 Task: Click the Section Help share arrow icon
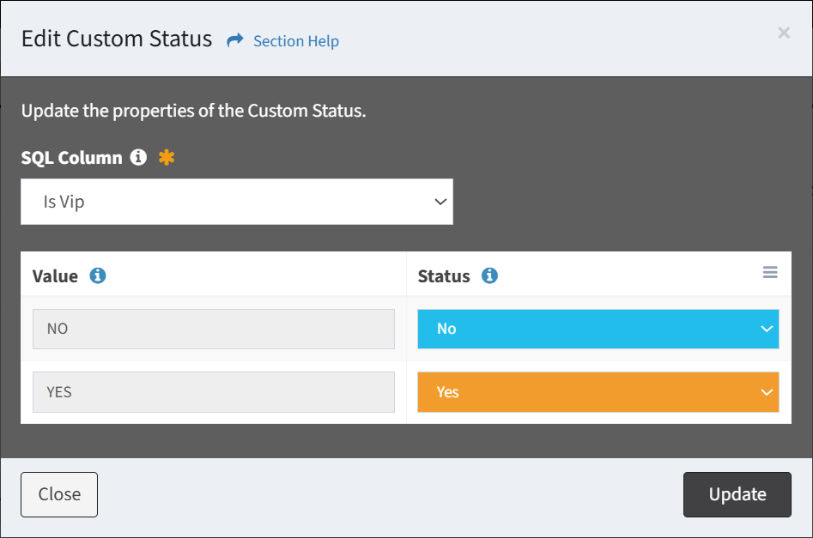point(235,40)
